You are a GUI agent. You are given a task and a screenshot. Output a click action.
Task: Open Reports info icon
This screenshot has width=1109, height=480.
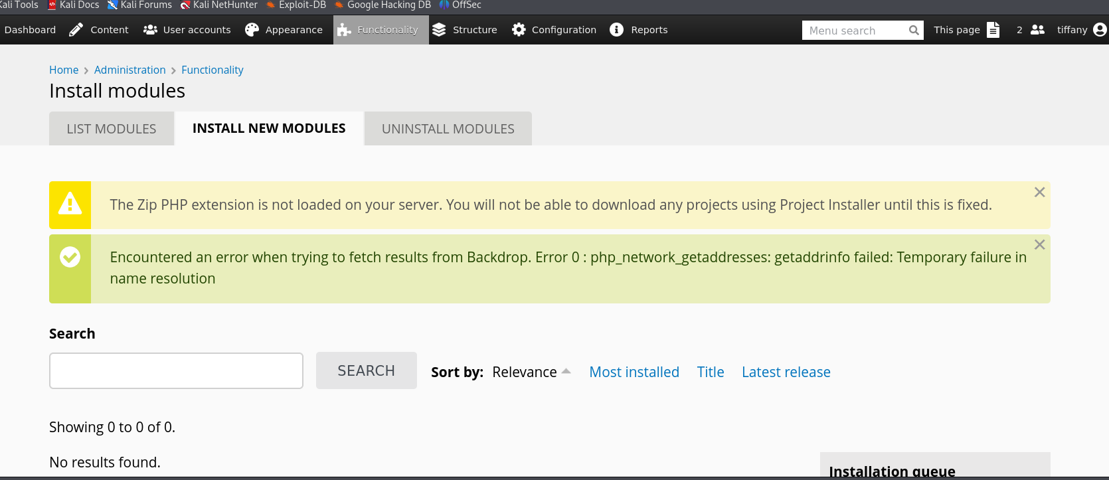click(x=616, y=30)
